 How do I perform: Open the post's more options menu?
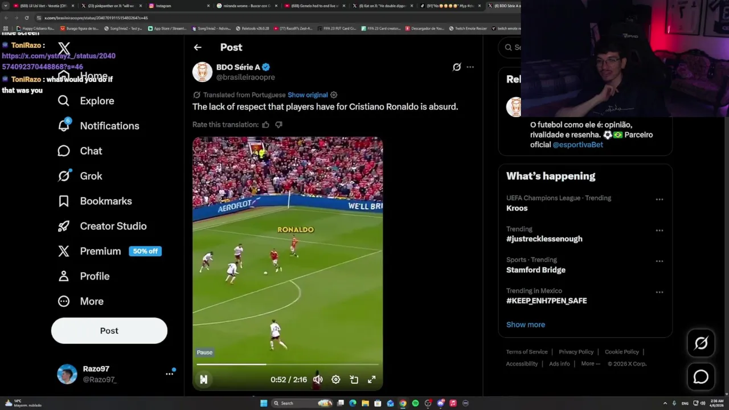(470, 67)
